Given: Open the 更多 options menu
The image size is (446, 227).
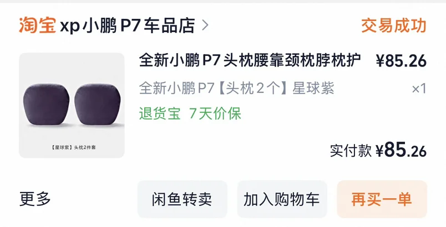Looking at the screenshot, I should point(35,199).
